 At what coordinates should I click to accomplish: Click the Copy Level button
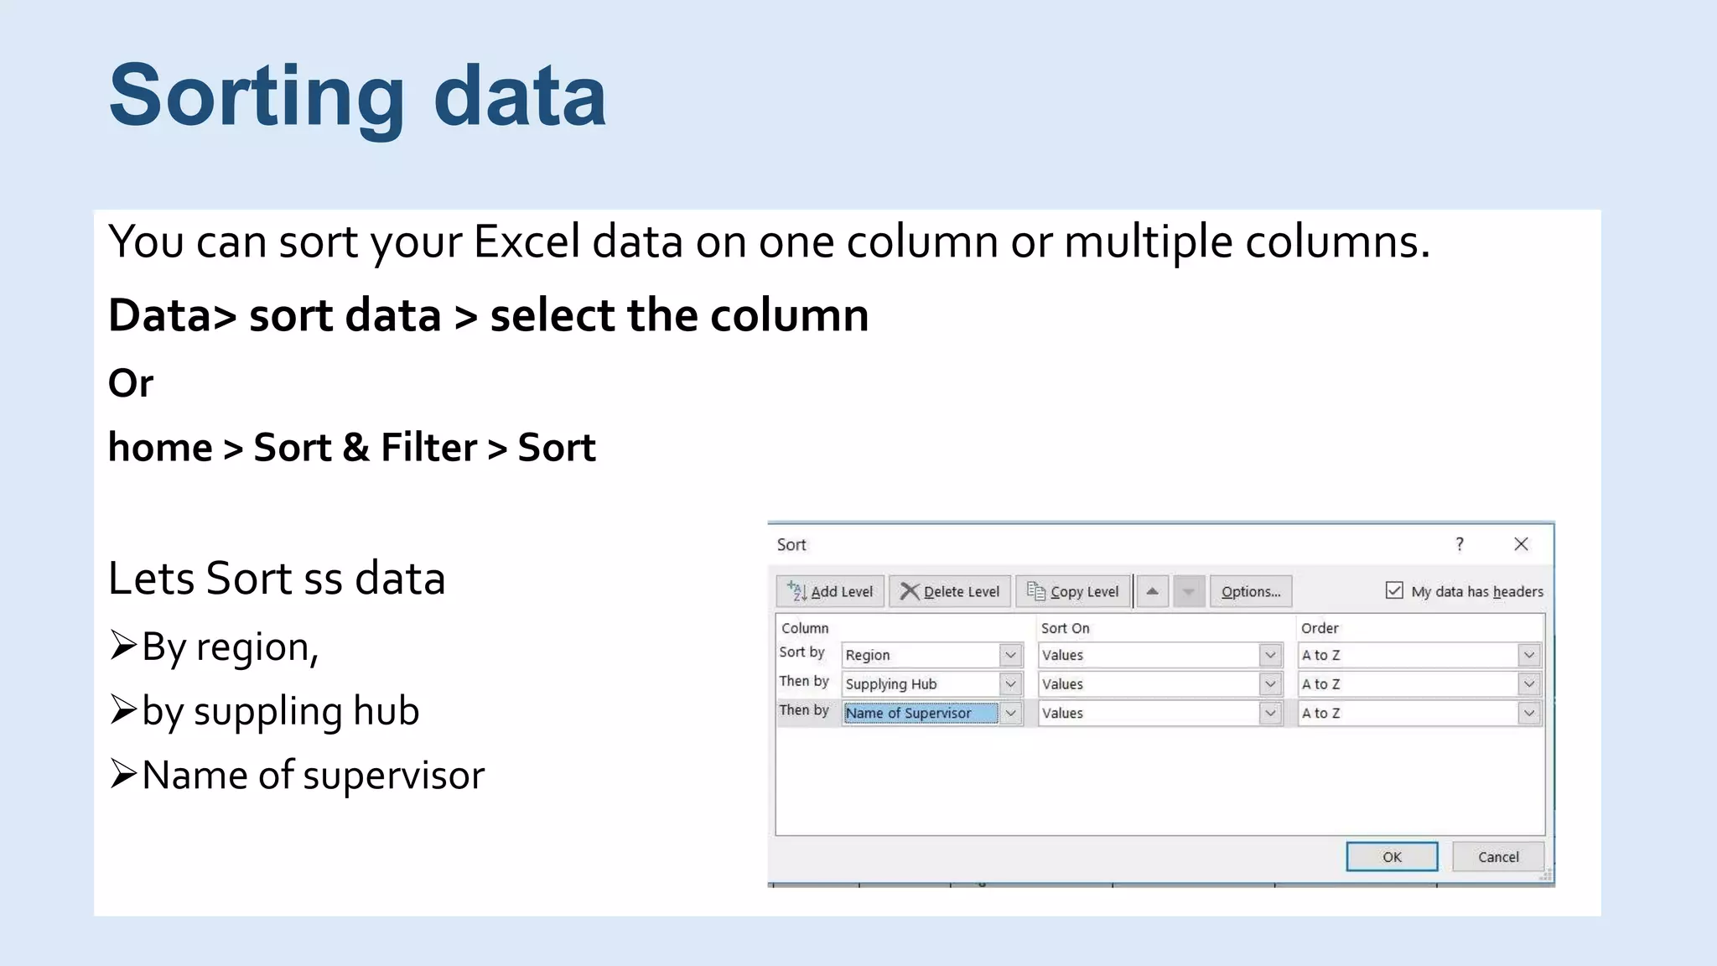click(1072, 591)
